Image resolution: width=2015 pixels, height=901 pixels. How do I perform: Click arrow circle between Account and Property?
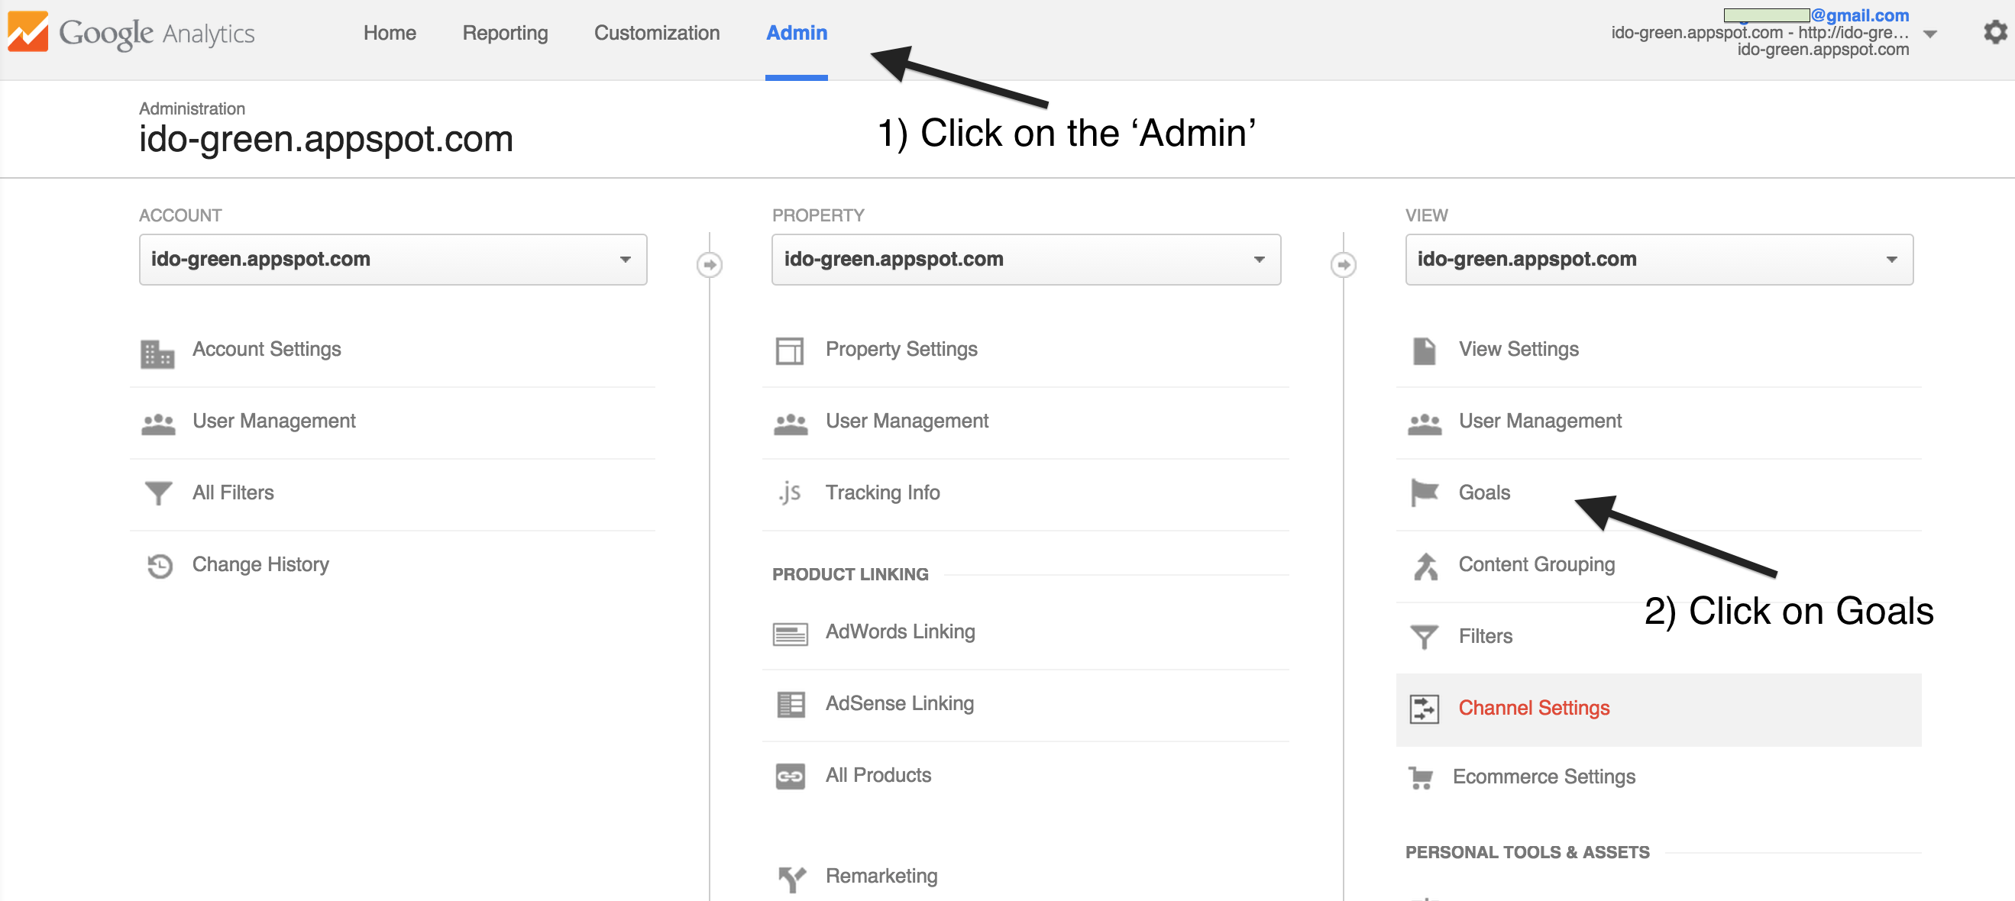pos(710,264)
